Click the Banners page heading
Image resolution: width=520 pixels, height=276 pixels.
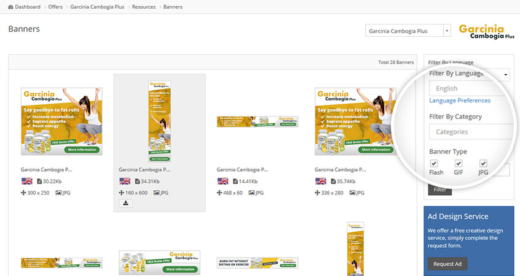pos(24,29)
